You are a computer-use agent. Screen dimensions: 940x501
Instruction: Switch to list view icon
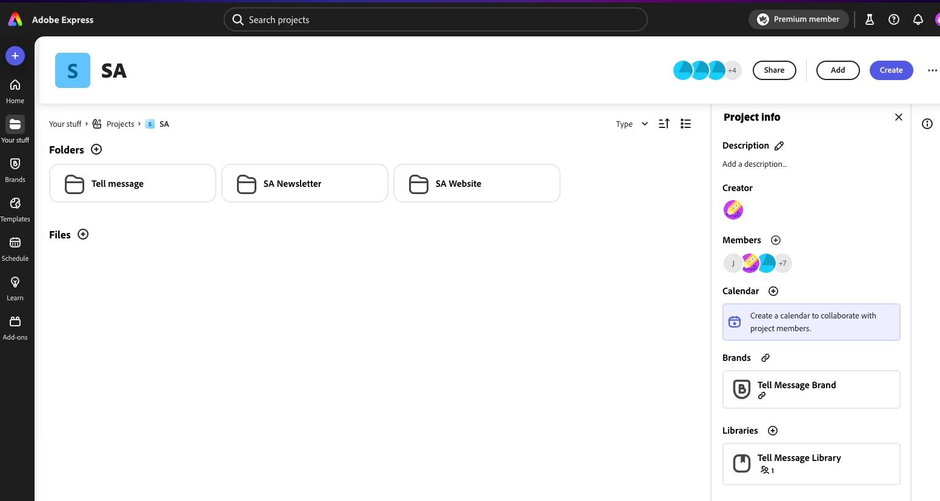pyautogui.click(x=685, y=124)
